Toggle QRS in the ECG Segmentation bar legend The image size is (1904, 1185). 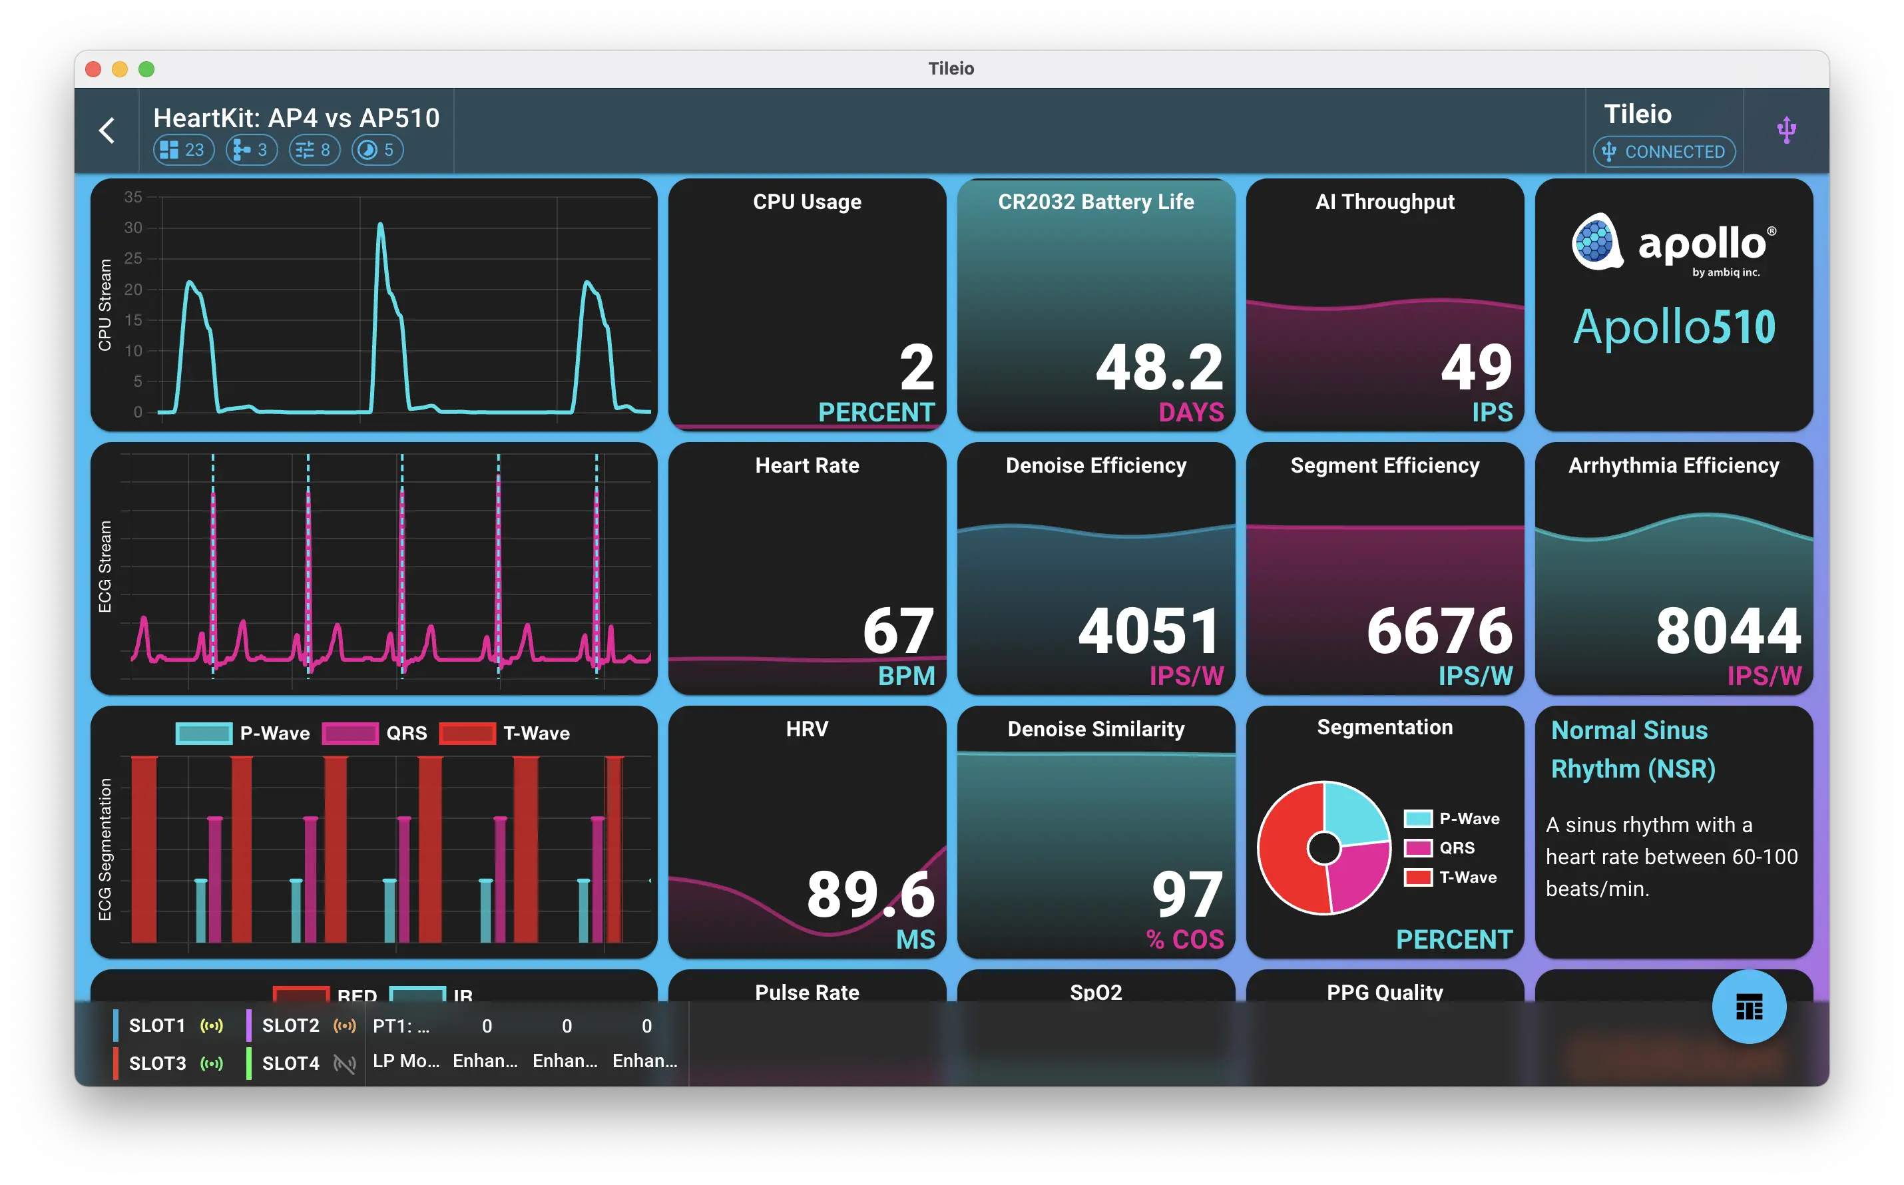(x=375, y=733)
